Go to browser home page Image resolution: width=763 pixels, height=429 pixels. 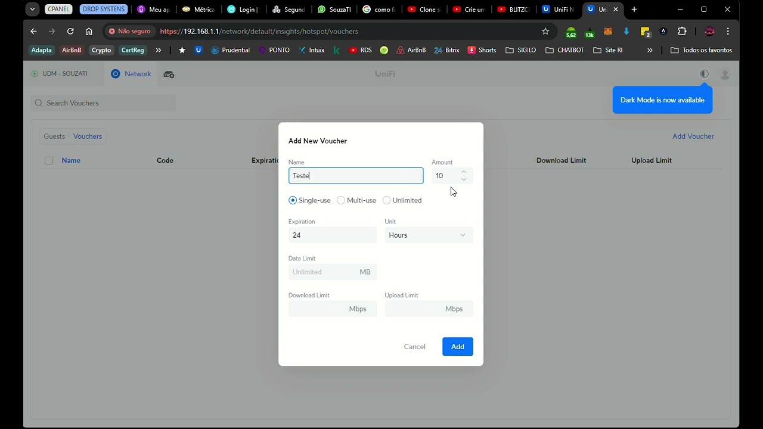pyautogui.click(x=89, y=31)
